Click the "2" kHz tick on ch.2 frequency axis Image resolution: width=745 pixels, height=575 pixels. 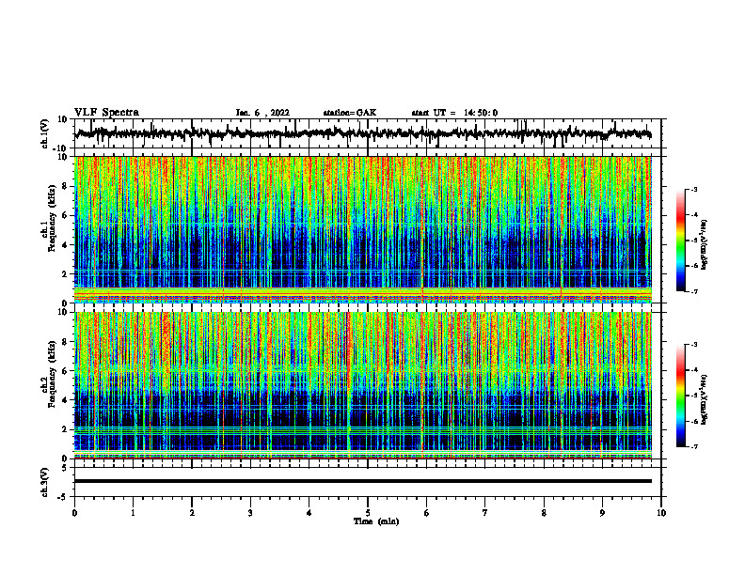point(65,429)
